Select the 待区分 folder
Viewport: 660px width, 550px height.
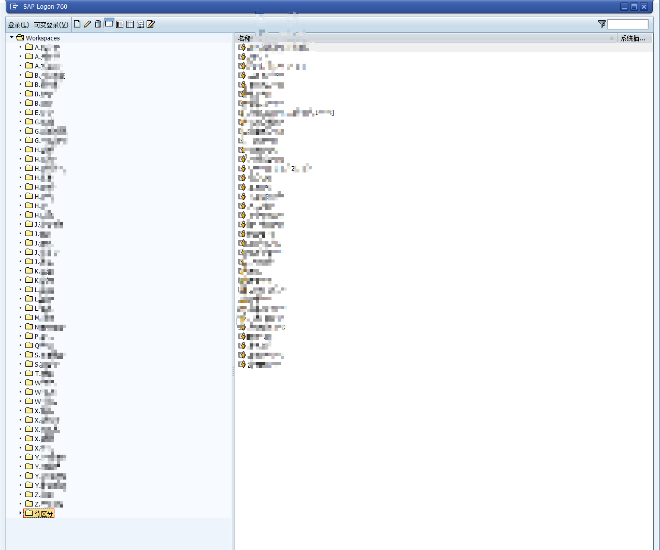tap(39, 514)
